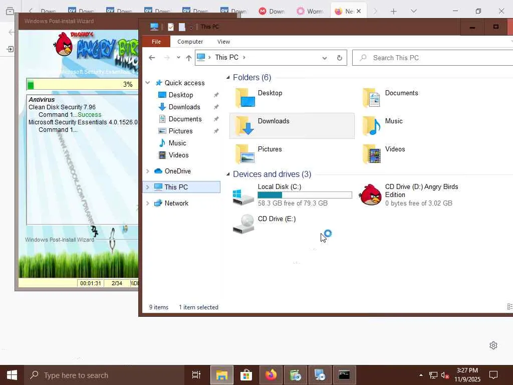Viewport: 513px width, 385px height.
Task: Select the Downloads folder icon
Action: click(x=245, y=126)
